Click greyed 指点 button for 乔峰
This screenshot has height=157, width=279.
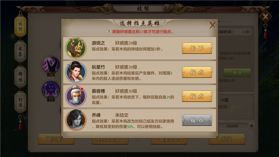click(x=197, y=120)
